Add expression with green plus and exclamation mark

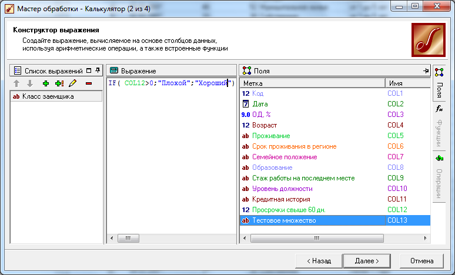[x=59, y=83]
